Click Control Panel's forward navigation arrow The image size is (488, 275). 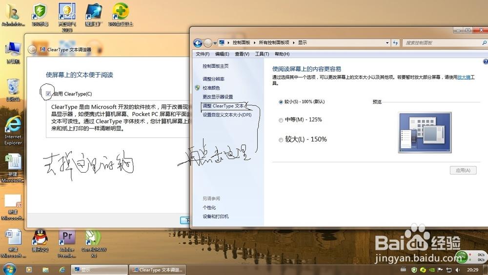(207, 43)
